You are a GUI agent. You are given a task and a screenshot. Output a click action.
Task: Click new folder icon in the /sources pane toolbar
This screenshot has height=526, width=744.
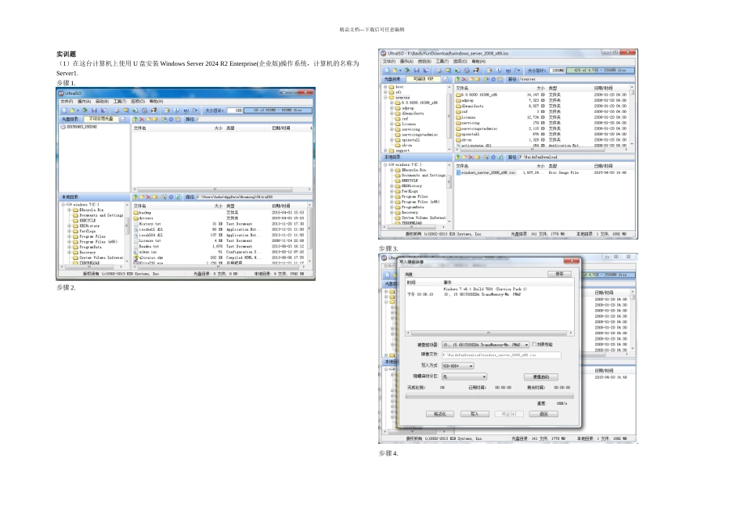click(x=471, y=79)
